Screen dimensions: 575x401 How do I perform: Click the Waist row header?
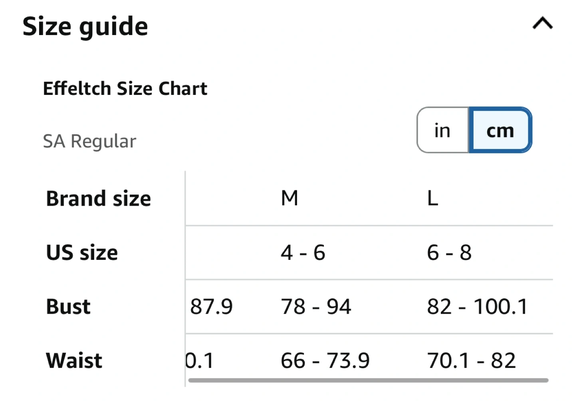74,360
